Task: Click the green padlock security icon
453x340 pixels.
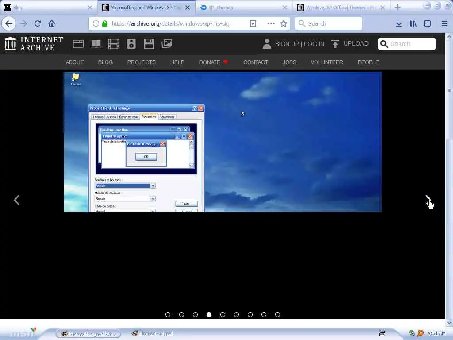Action: click(105, 24)
